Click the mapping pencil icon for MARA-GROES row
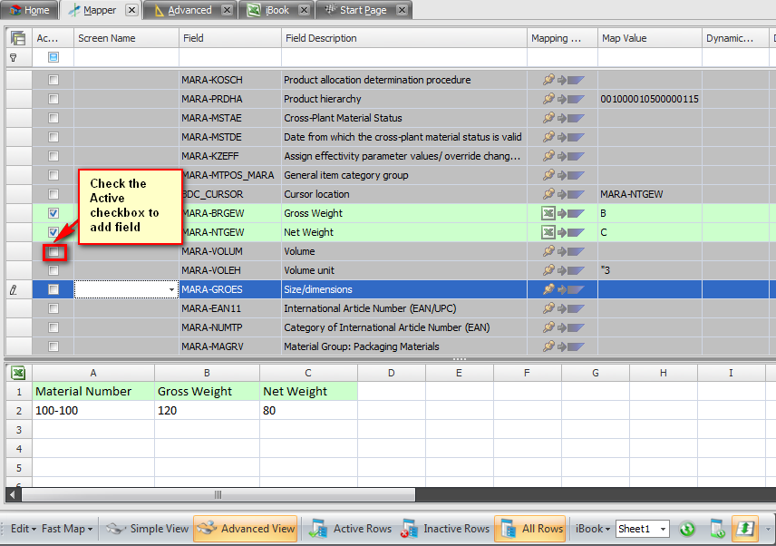The image size is (776, 546). point(548,289)
